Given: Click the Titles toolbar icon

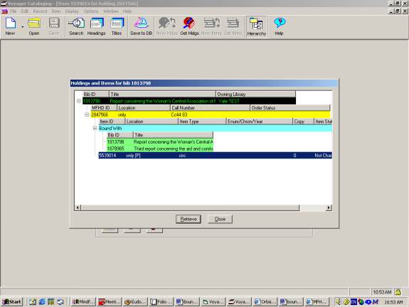Looking at the screenshot, I should click(x=117, y=23).
